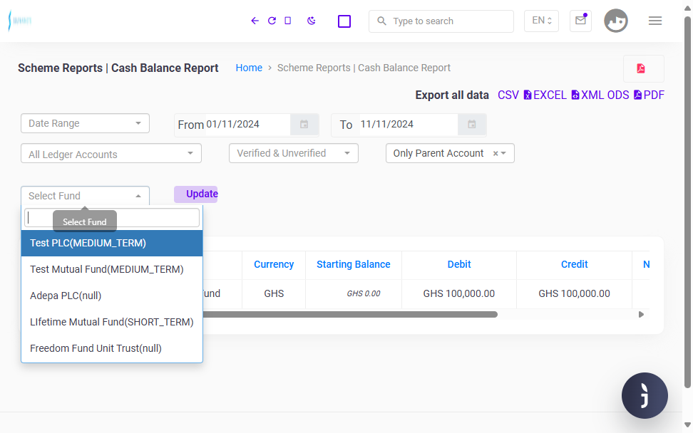Click the table horizontal scrollbar thumb

pyautogui.click(x=350, y=315)
